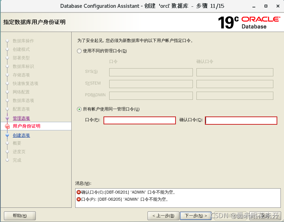Screen dimensions: 284x222
Task: Click the SYS confirm password field
Action: [235, 72]
